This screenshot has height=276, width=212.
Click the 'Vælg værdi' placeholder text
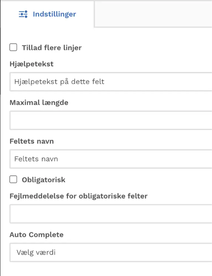(36, 252)
